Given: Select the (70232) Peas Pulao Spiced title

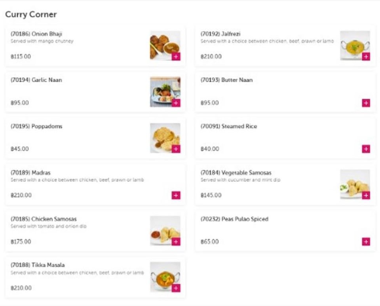Looking at the screenshot, I should [x=234, y=219].
